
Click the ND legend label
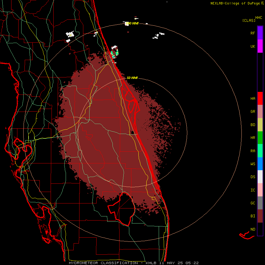coord(253,229)
